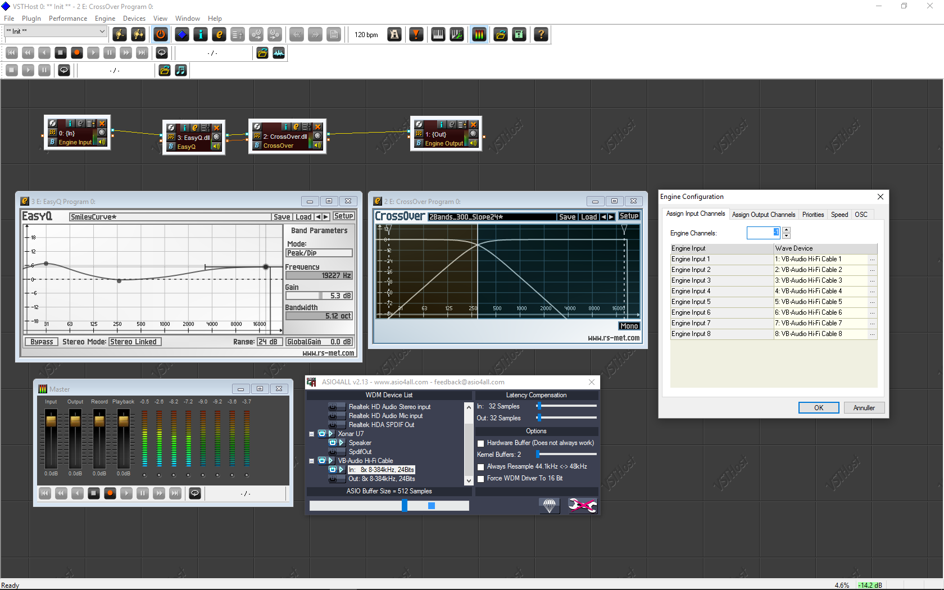This screenshot has height=590, width=944.
Task: Click speaker mute icon on Engine Output node
Action: [473, 143]
